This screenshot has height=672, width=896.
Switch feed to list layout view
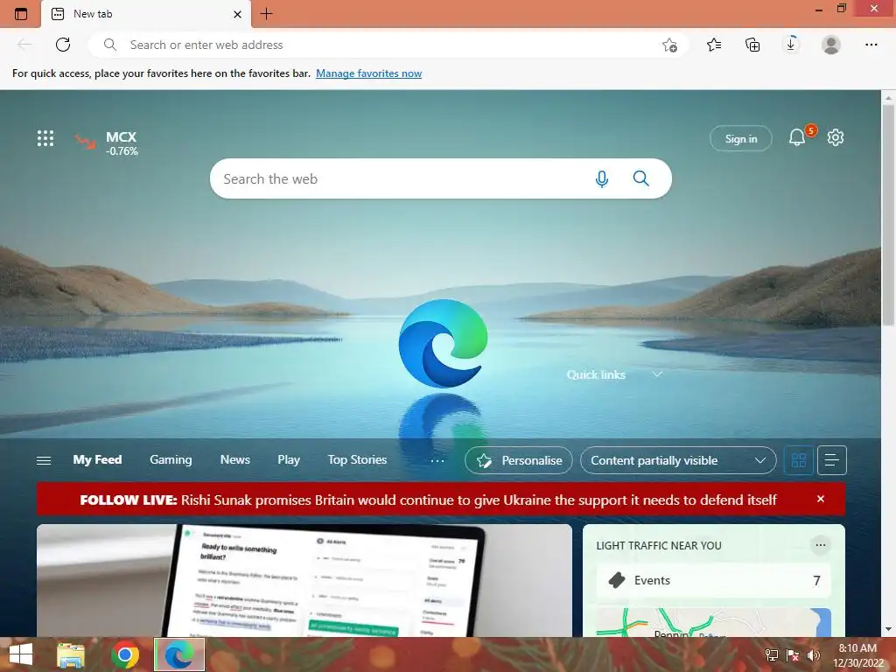click(x=832, y=460)
